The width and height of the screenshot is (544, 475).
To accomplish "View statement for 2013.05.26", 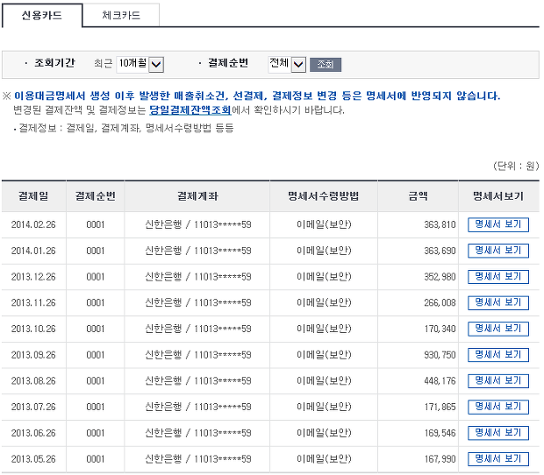I will [x=497, y=459].
